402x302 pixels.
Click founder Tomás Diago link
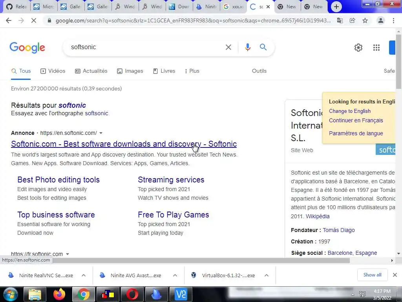(338, 230)
